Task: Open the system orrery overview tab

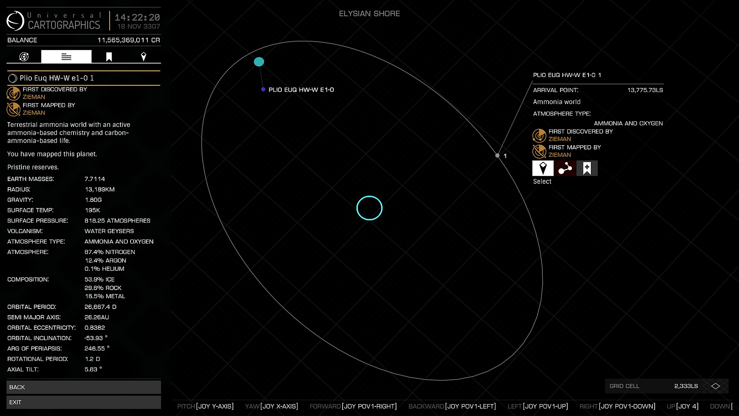Action: (24, 57)
